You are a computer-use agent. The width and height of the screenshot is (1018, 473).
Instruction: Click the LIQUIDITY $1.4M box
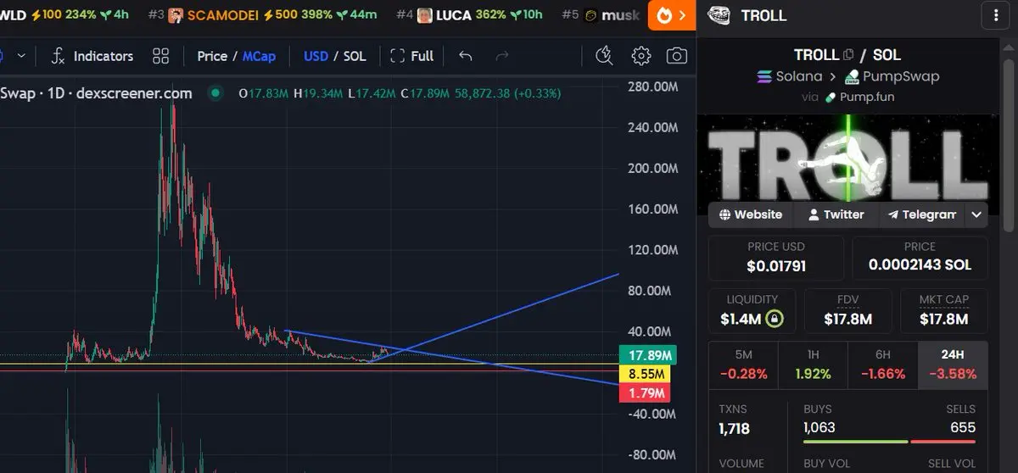click(x=752, y=310)
